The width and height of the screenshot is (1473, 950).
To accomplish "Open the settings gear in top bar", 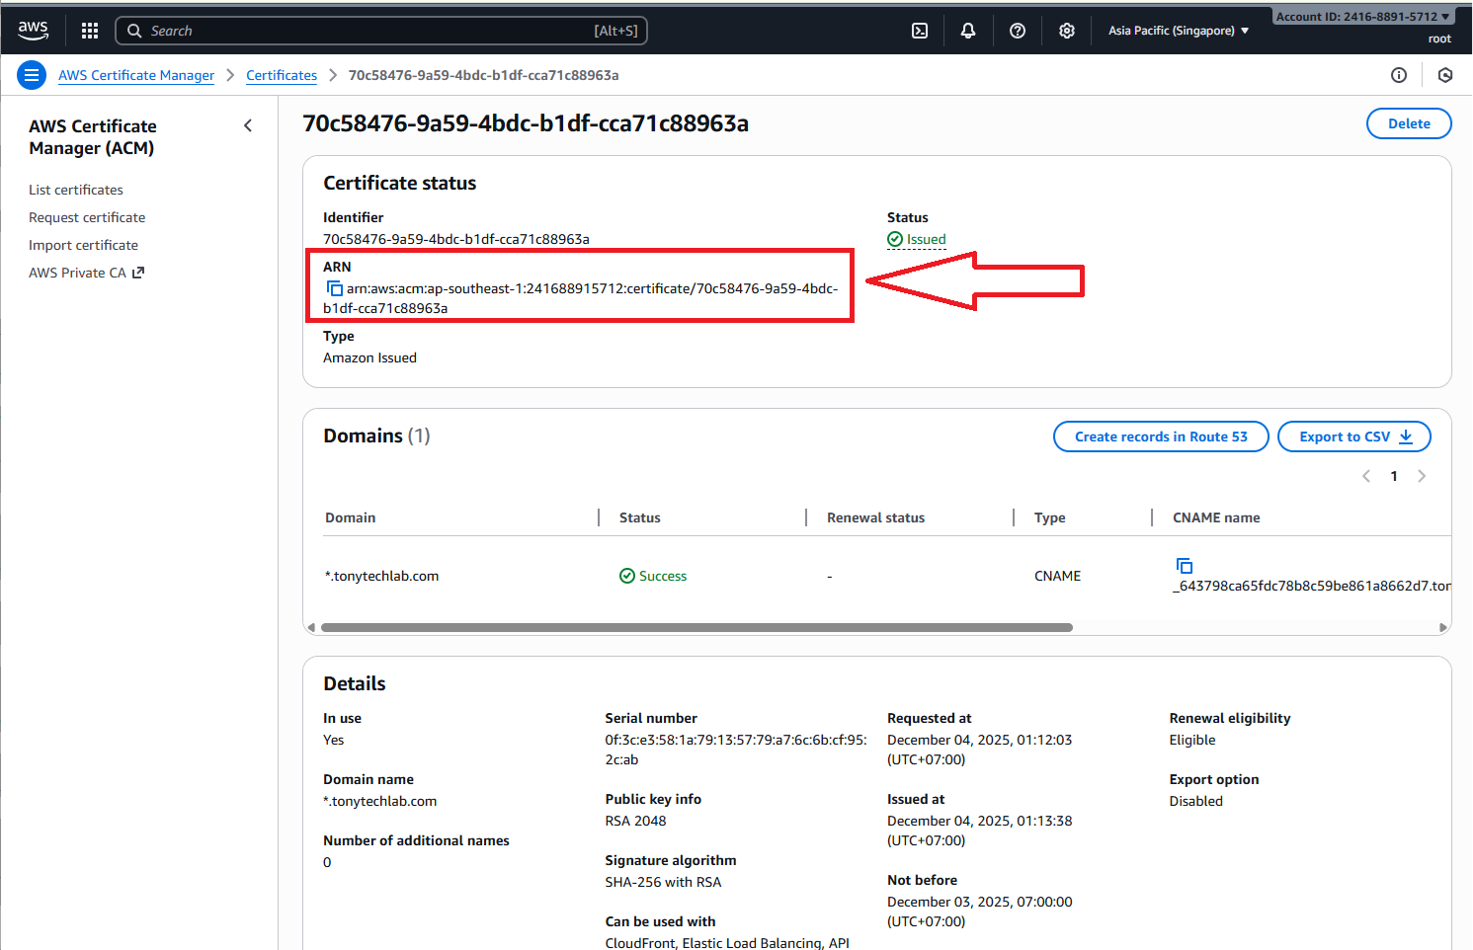I will (1067, 31).
